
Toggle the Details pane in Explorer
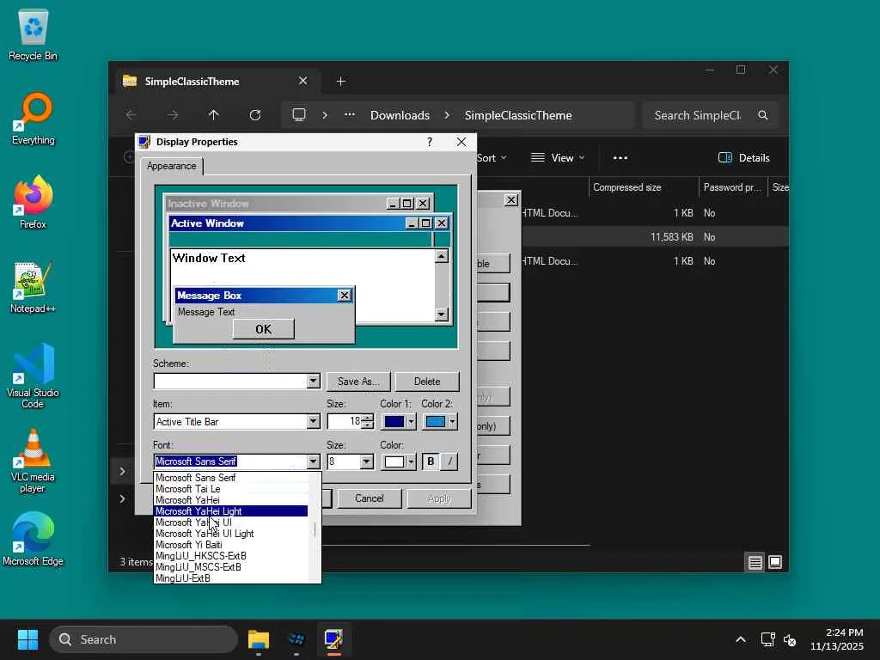pos(744,158)
